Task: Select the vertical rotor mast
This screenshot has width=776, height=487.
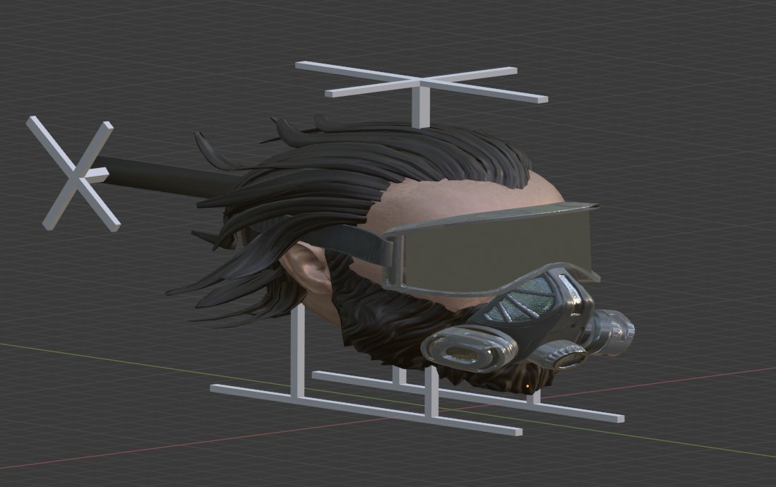Action: 421,107
